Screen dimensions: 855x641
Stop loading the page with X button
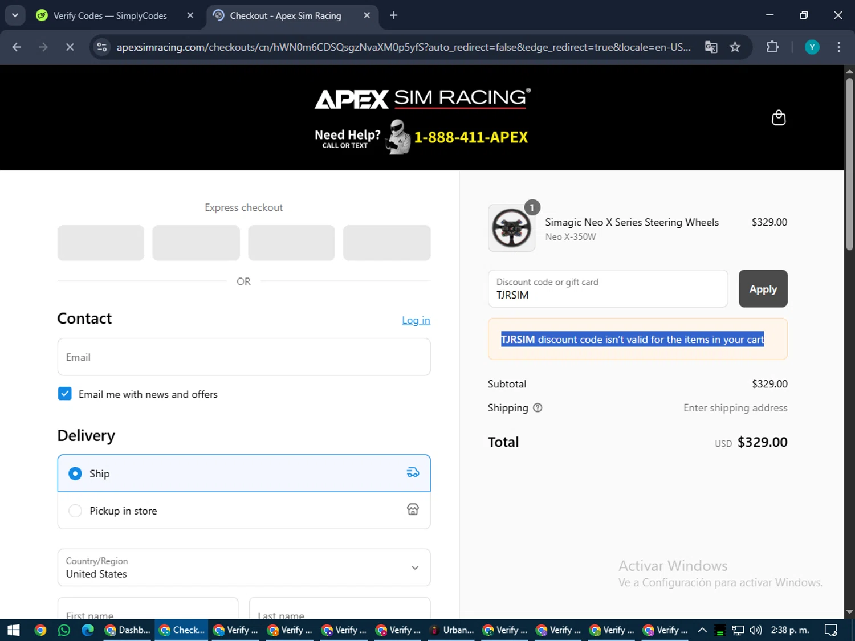tap(70, 47)
